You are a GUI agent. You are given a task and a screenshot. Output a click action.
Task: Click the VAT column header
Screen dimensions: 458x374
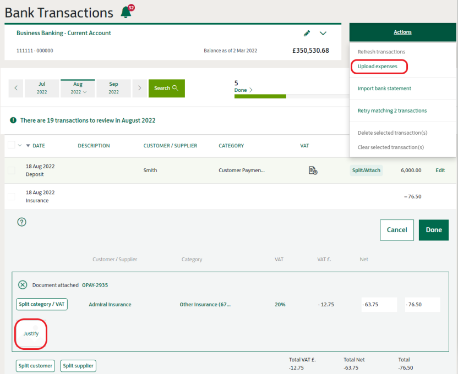point(304,146)
